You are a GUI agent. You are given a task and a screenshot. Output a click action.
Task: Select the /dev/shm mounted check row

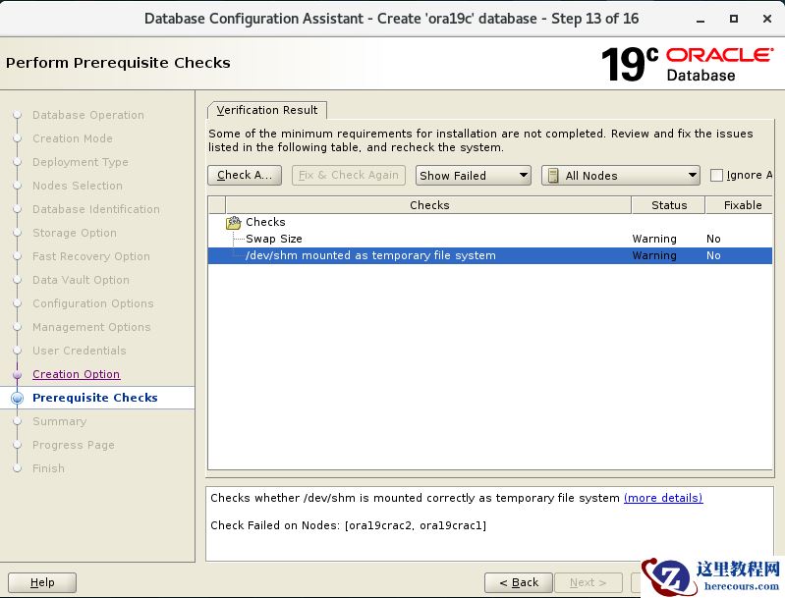(489, 255)
